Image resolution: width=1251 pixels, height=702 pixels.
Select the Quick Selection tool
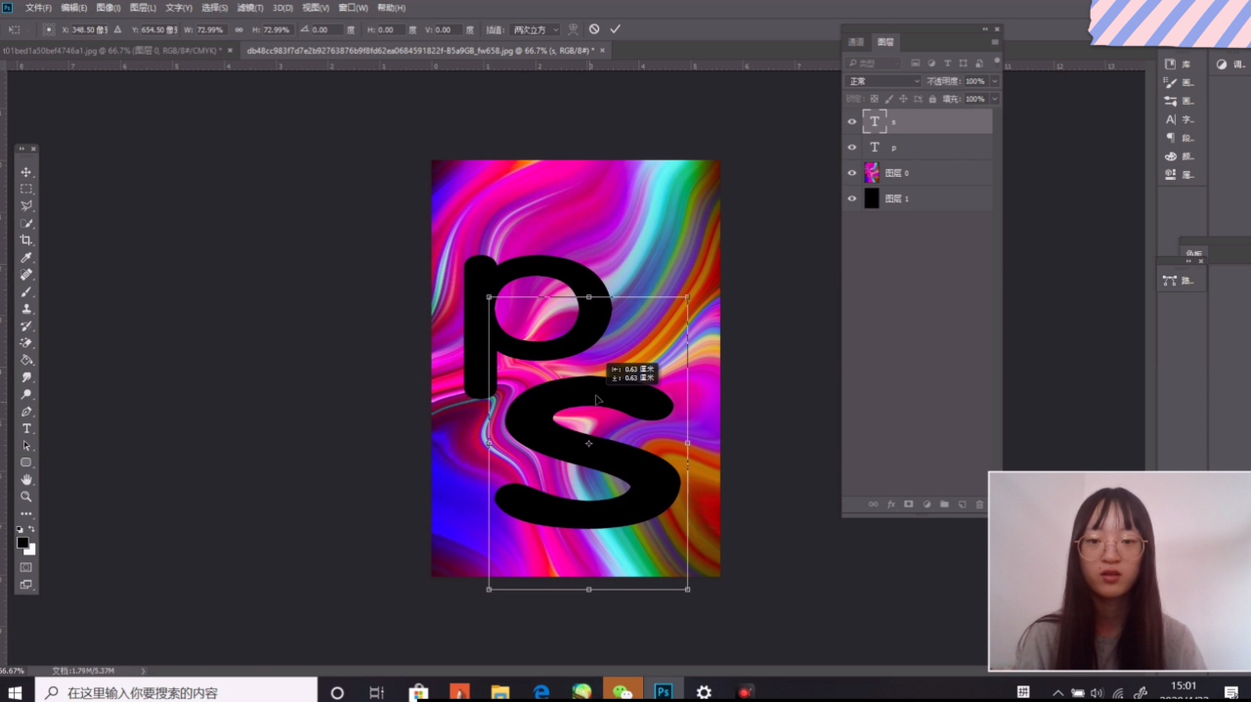(x=26, y=223)
